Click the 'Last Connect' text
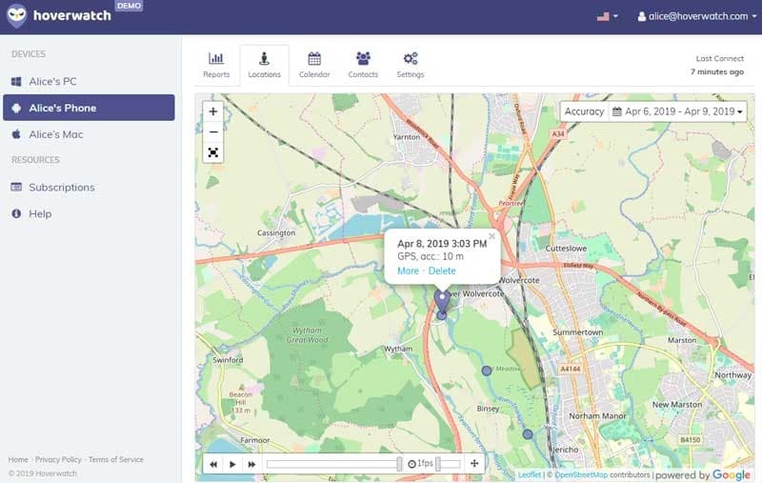The height and width of the screenshot is (483, 762). pyautogui.click(x=720, y=58)
